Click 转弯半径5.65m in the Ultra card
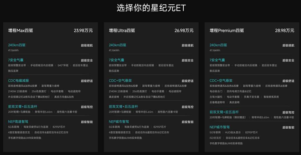The height and width of the screenshot is (155, 301). coord(144,112)
